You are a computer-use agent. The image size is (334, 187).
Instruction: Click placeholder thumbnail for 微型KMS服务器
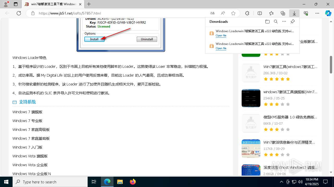point(251,123)
